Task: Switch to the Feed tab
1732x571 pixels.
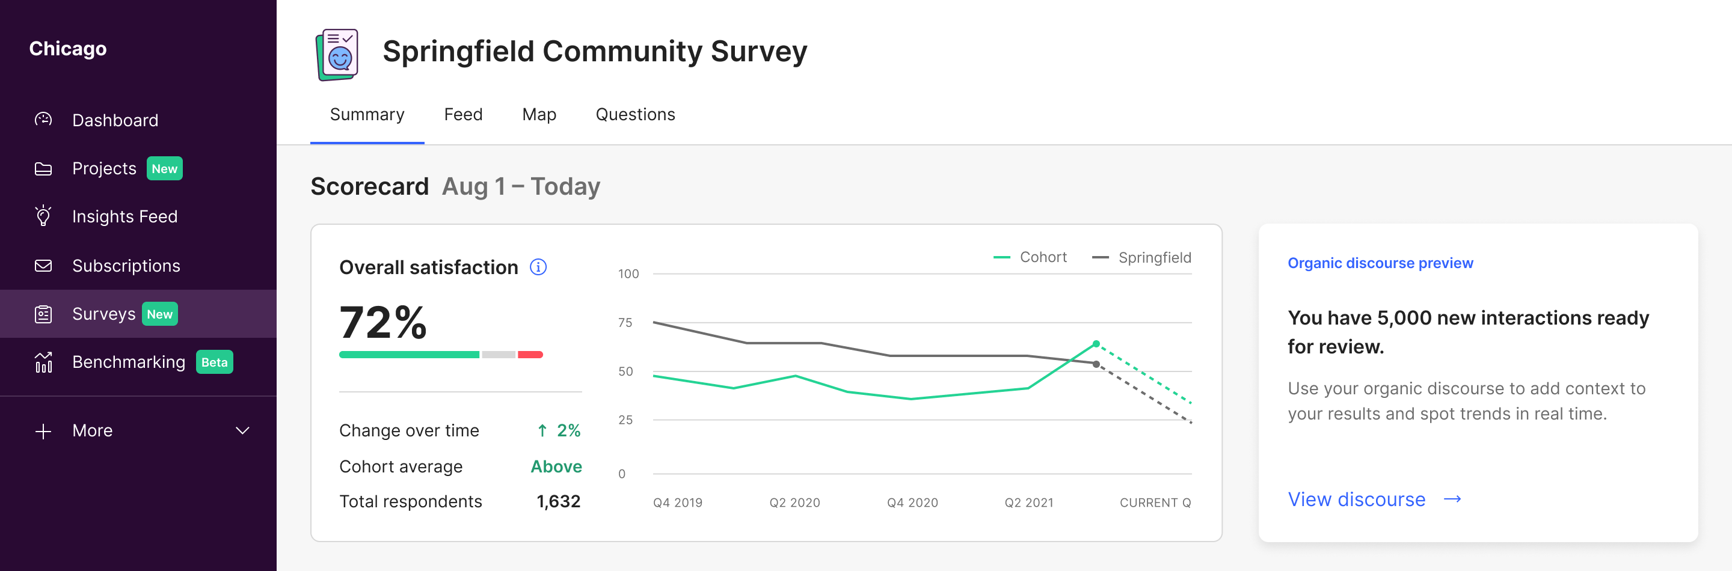Action: [x=462, y=114]
